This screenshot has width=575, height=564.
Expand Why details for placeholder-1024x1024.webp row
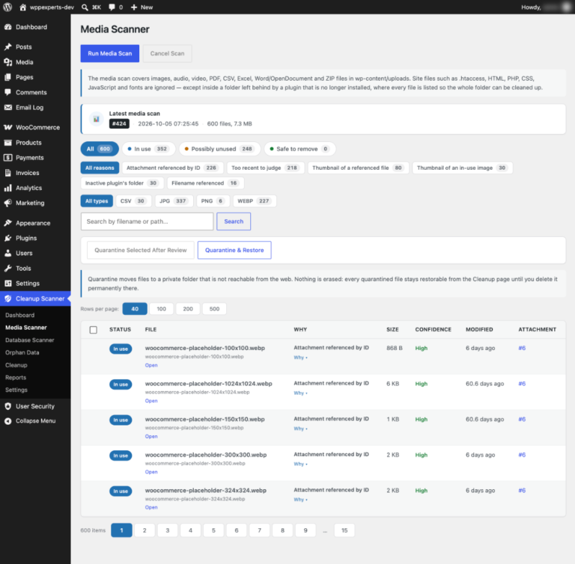coord(300,393)
